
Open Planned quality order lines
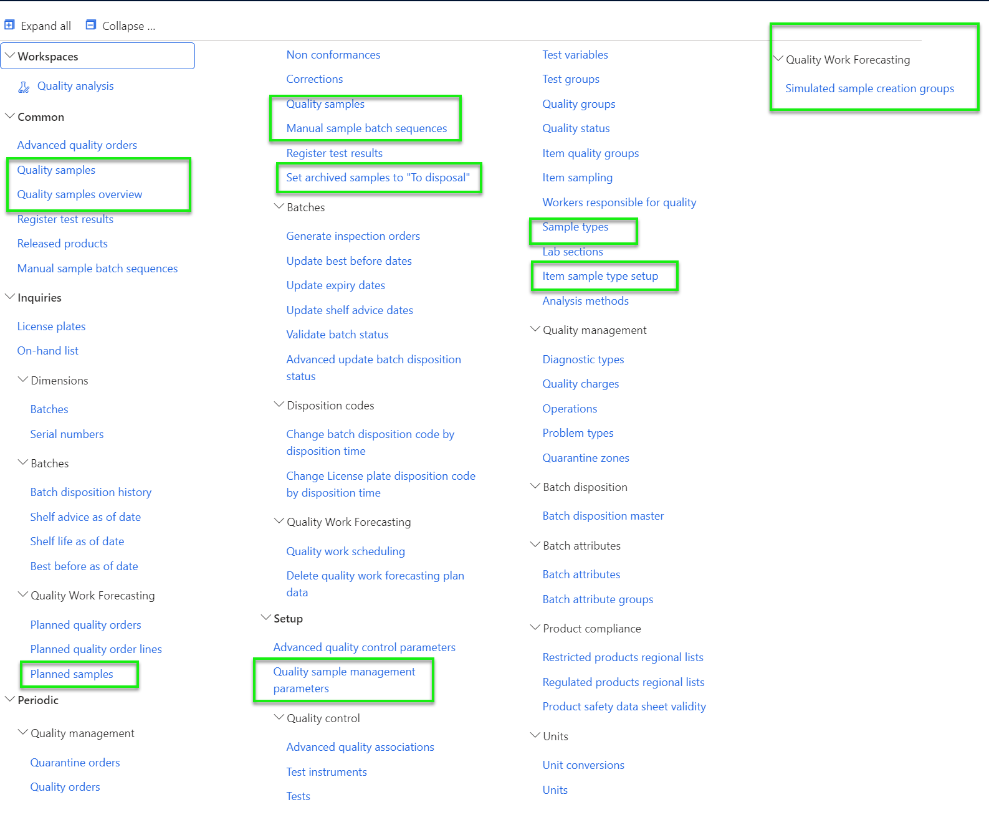click(x=96, y=649)
